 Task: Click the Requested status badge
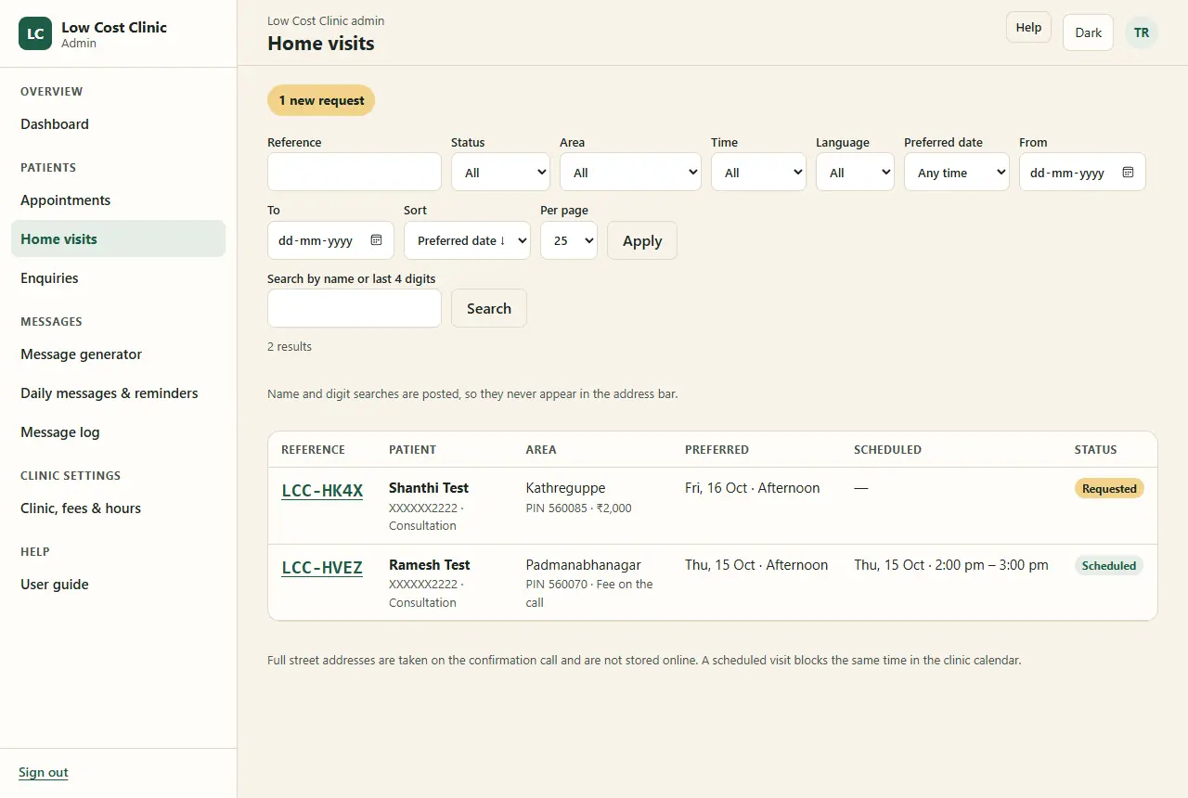1109,488
